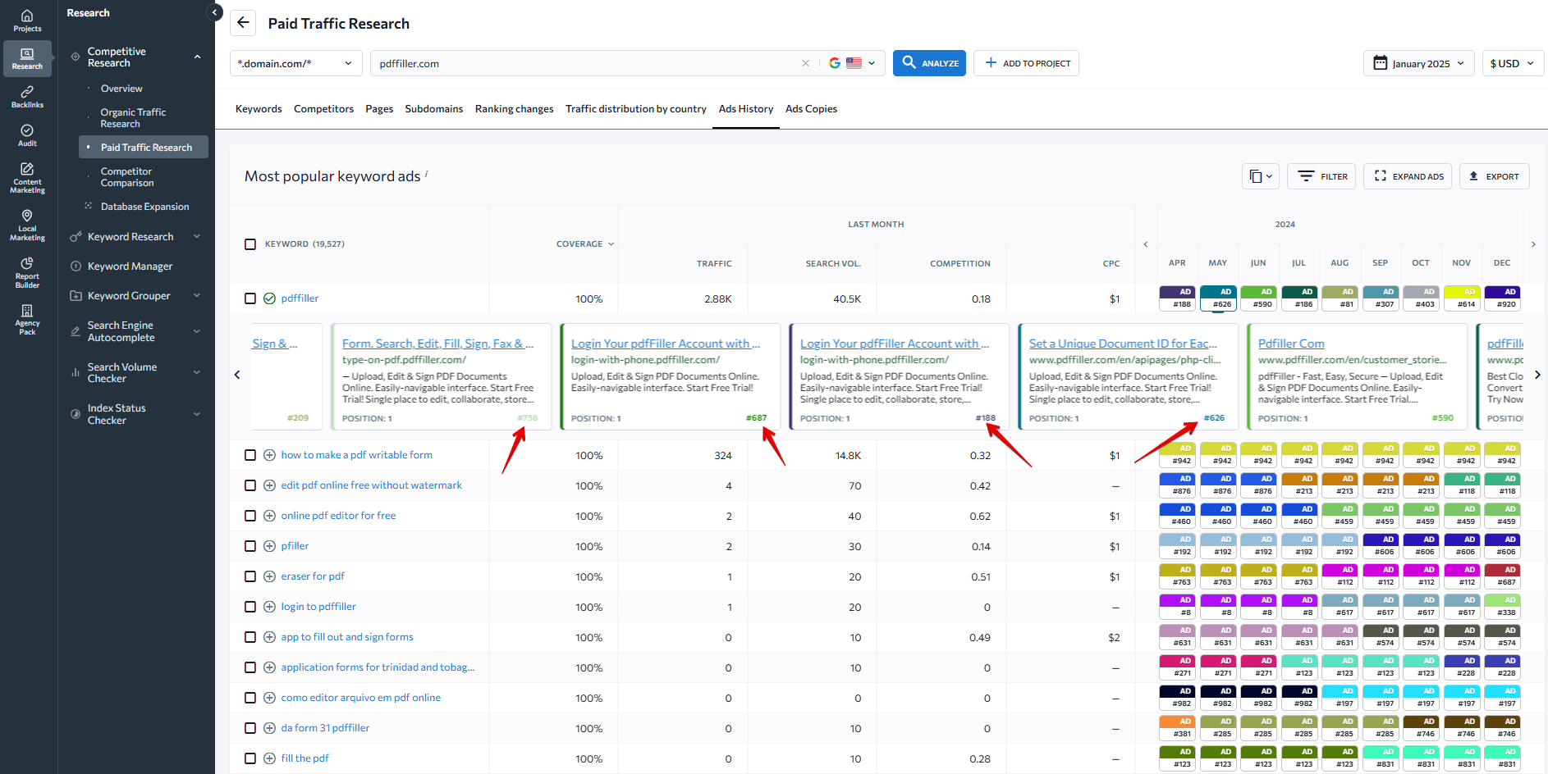Open the January 2025 date dropdown
The image size is (1548, 774).
[x=1419, y=63]
